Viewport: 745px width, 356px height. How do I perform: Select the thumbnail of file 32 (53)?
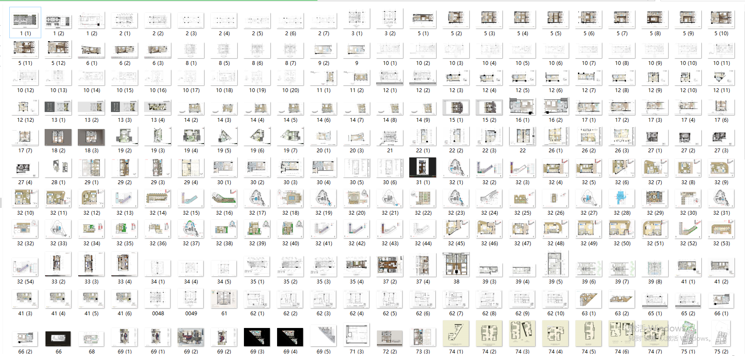coord(721,229)
